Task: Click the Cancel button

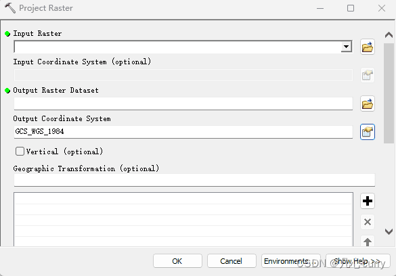Action: (232, 261)
